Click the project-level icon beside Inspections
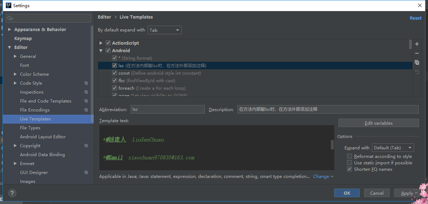 click(86, 92)
